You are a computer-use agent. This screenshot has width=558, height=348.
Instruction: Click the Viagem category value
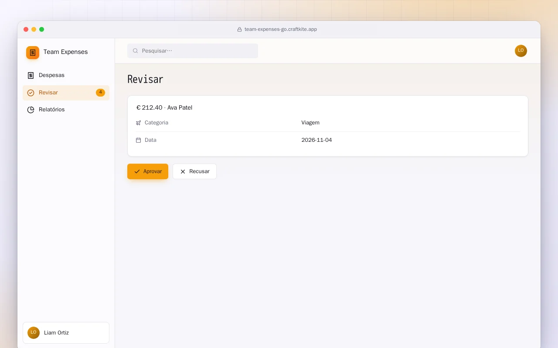[x=310, y=123]
